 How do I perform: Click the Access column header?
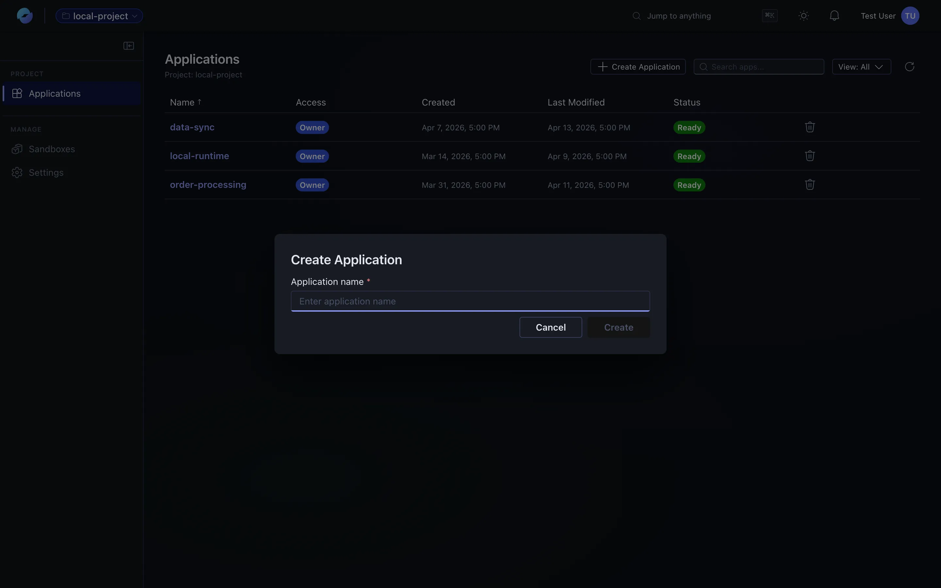click(x=311, y=102)
